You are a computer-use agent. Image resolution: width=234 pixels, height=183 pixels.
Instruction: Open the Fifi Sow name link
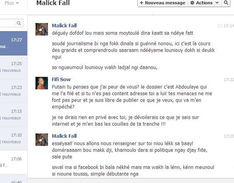[61, 79]
